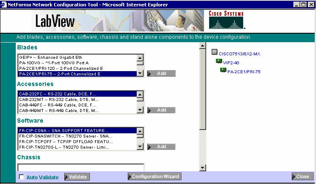Click Accessories list scroll down arrow
Viewport: 316px width, 184px height.
(140, 110)
